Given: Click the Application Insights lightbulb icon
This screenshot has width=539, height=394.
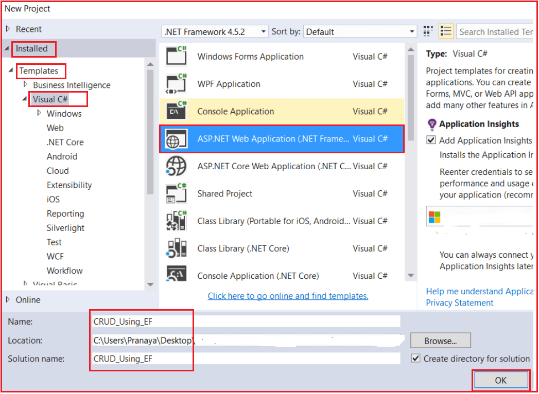Looking at the screenshot, I should pos(431,124).
